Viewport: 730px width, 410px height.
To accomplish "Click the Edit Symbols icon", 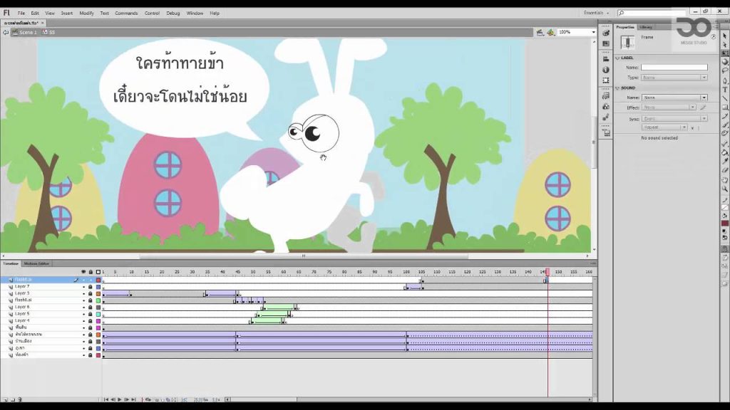I will click(551, 32).
